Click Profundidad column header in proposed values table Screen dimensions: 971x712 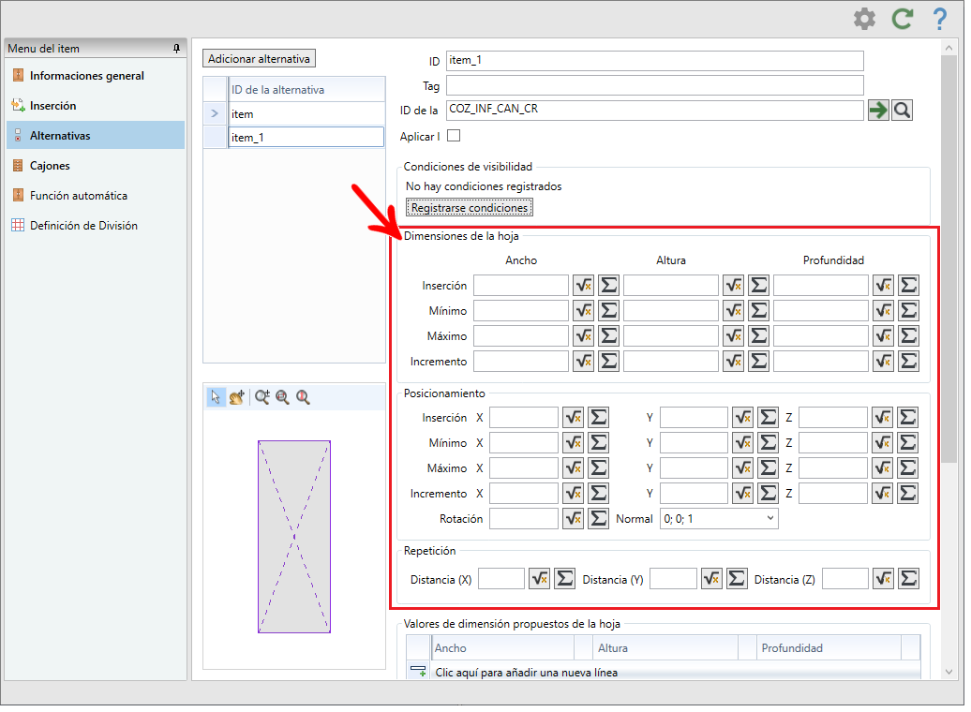point(829,647)
